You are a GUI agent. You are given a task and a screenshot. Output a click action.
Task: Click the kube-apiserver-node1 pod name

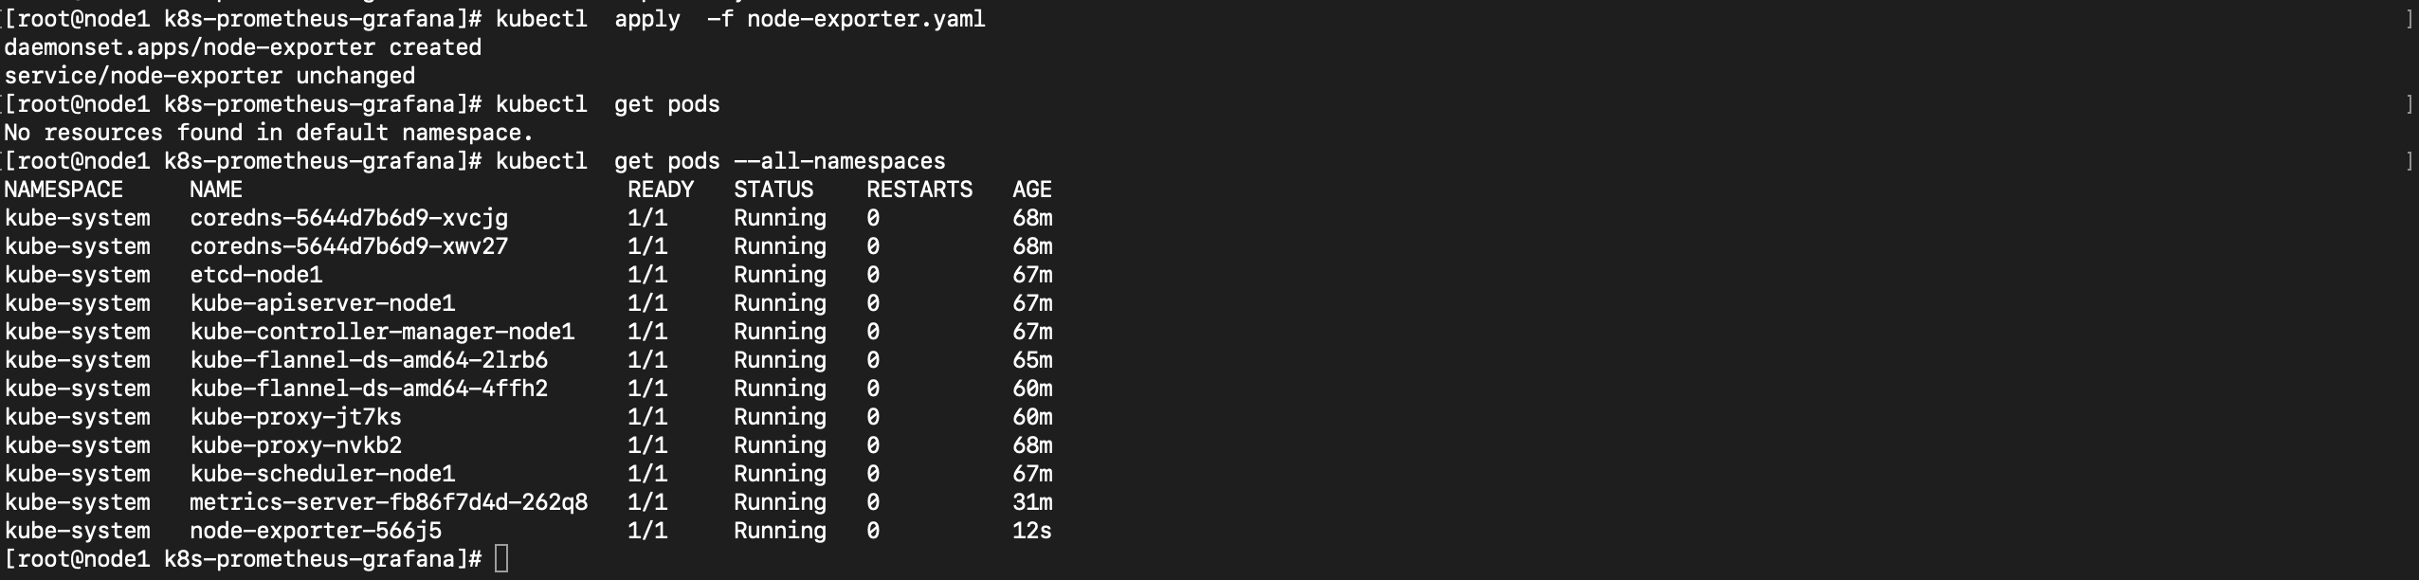[322, 303]
